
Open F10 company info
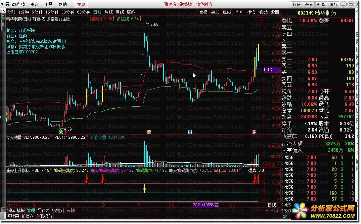[x=239, y=12]
